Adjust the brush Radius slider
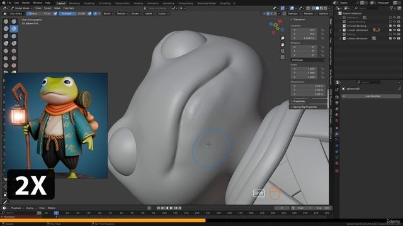The width and height of the screenshot is (403, 226). (x=40, y=14)
